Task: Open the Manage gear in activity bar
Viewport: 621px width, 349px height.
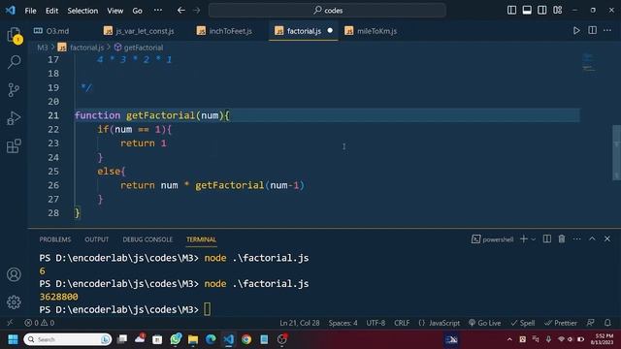Action: 14,302
